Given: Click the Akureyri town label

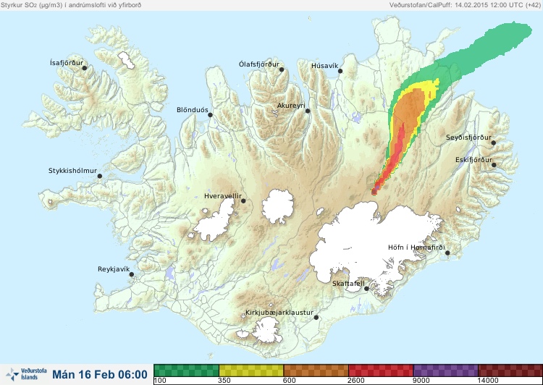Looking at the screenshot, I should click(x=291, y=106).
